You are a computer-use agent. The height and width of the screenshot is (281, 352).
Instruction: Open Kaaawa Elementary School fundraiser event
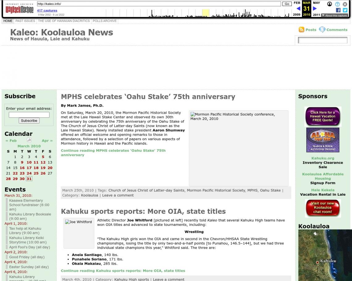click(x=29, y=205)
